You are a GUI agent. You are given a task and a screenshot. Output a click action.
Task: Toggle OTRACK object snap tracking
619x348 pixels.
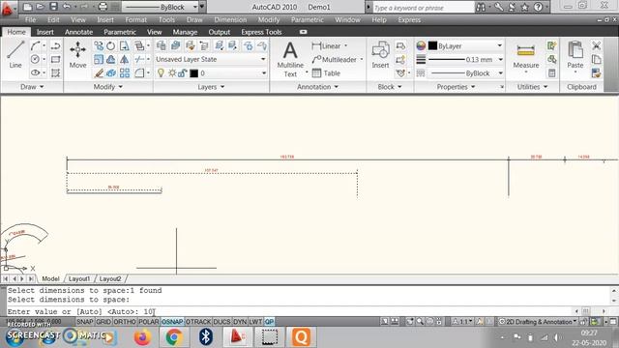pyautogui.click(x=198, y=322)
